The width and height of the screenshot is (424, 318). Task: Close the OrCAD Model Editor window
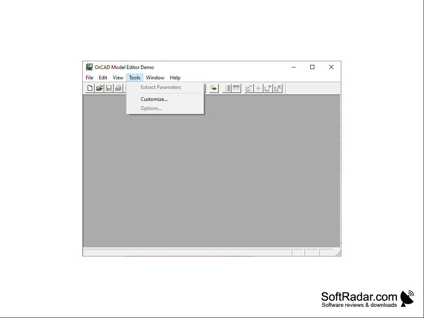331,67
